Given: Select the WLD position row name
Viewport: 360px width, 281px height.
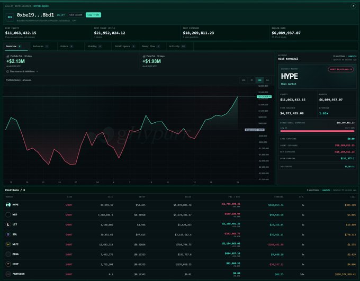Looking at the screenshot, I should pyautogui.click(x=15, y=214).
